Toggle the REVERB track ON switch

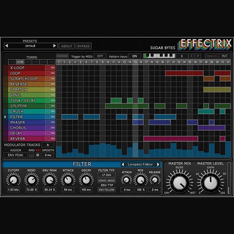coord(53,139)
